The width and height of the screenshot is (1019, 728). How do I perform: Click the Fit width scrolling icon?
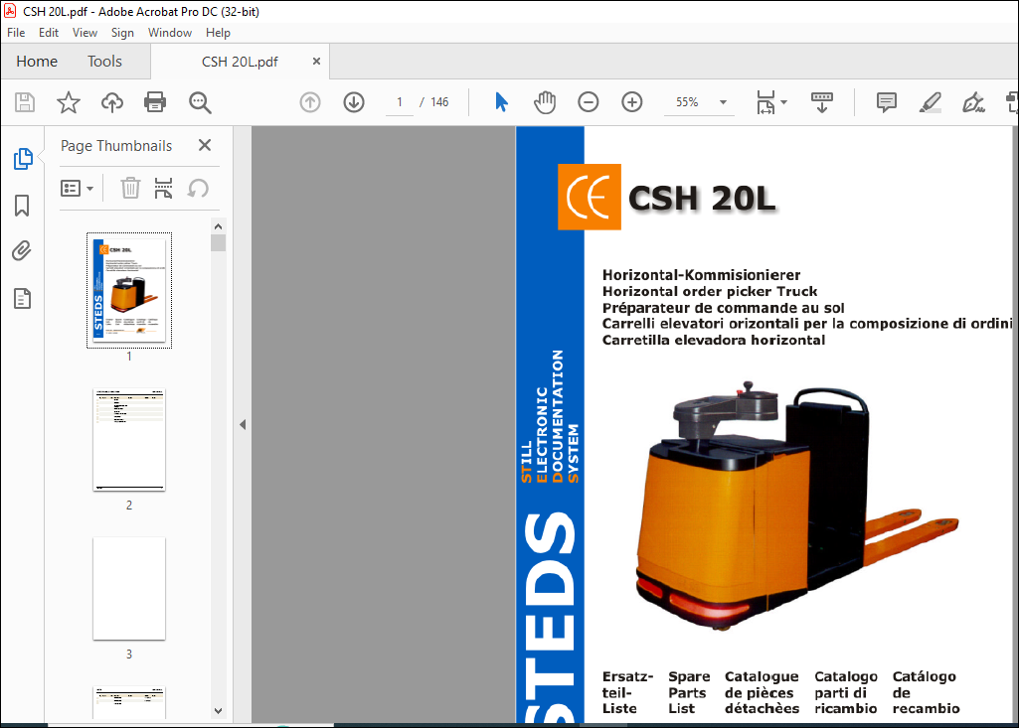point(765,102)
